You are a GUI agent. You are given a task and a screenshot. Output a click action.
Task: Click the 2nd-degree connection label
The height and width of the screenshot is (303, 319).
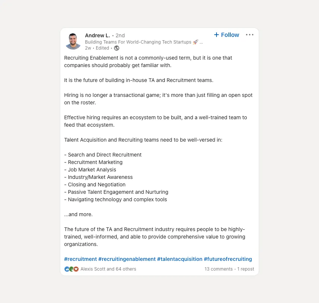[120, 35]
